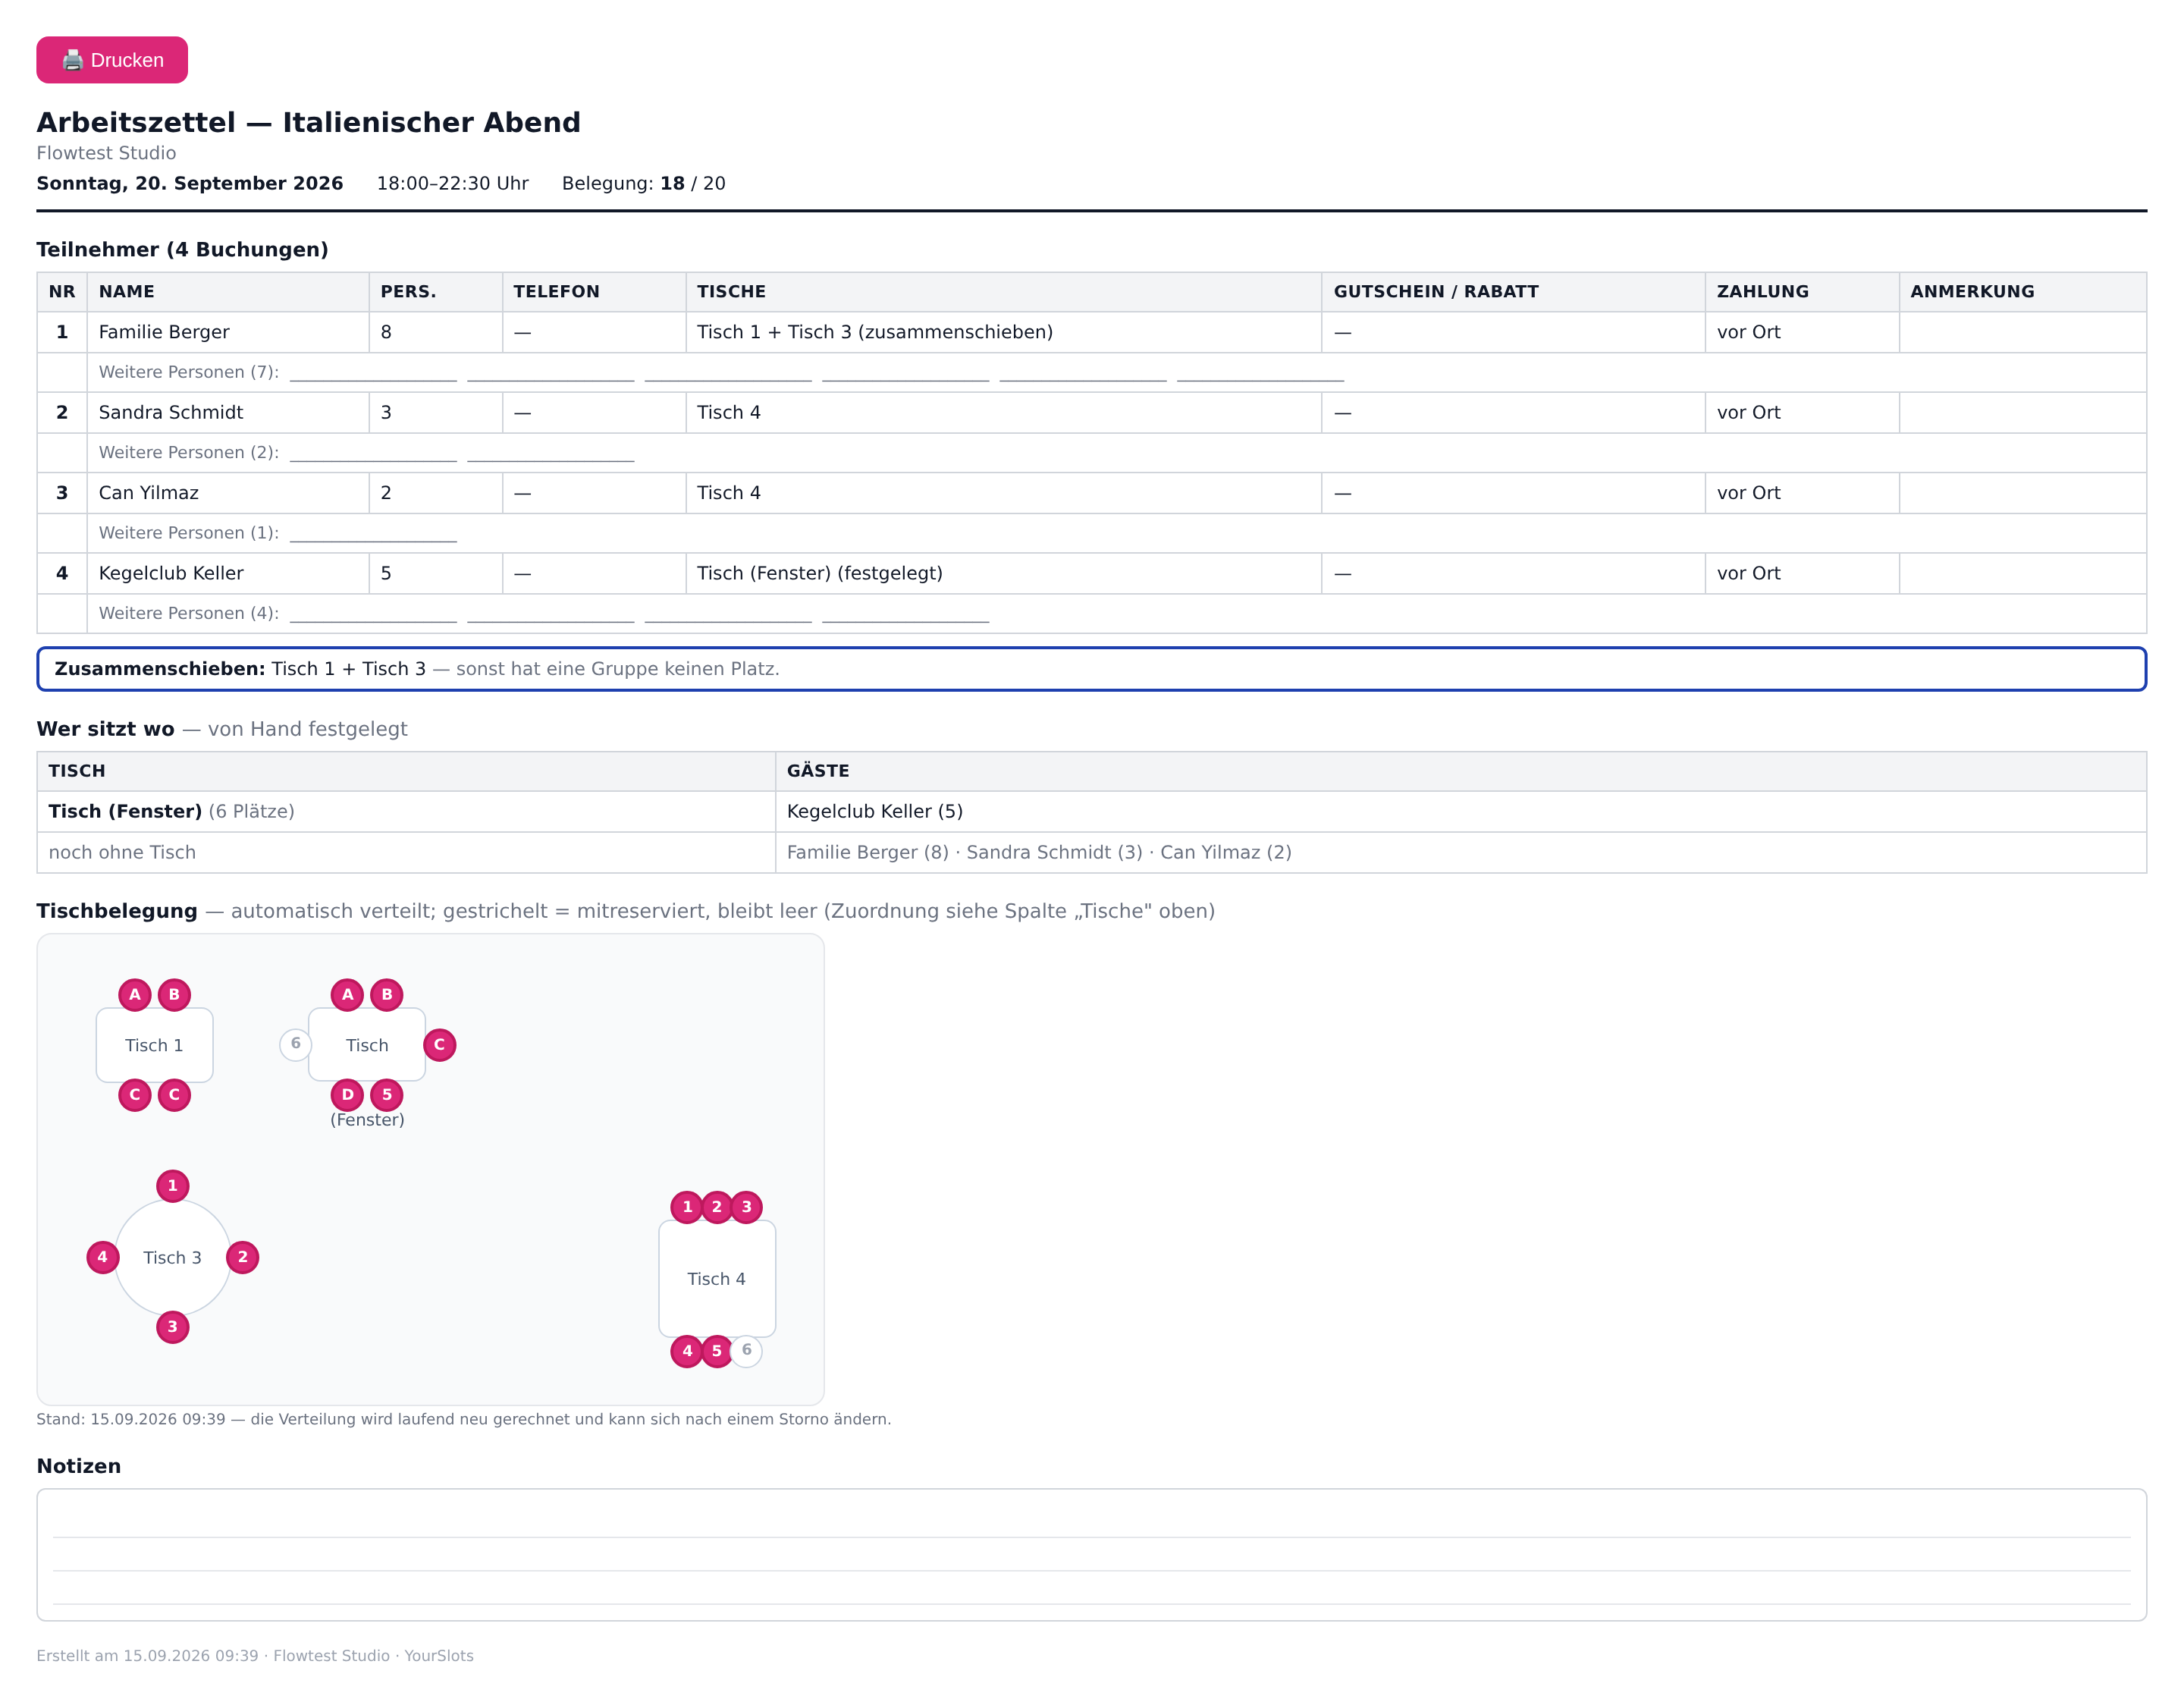Click seat 2 at Tisch 4
Screen dimensions: 2184x1702
coord(717,1207)
